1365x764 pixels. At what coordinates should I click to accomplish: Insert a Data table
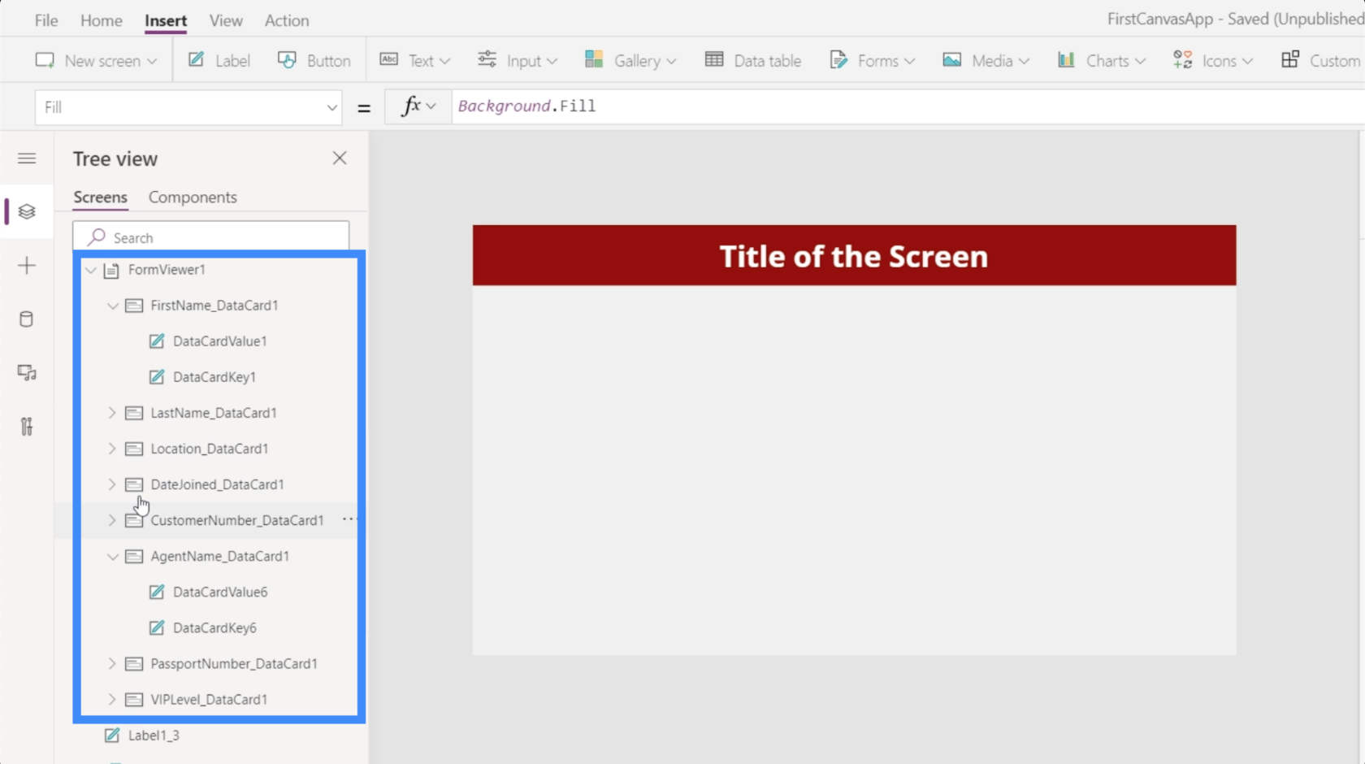click(x=753, y=61)
